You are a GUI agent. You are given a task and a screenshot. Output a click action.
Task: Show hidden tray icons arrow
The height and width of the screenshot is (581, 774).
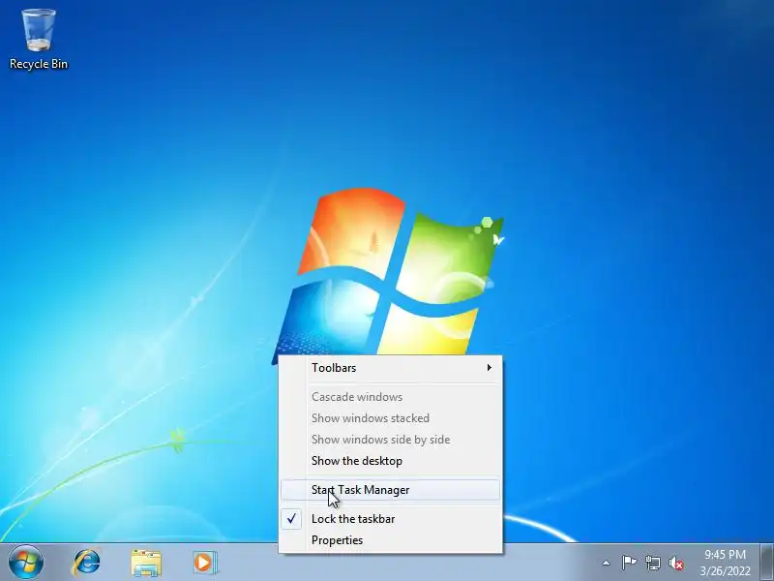click(607, 563)
